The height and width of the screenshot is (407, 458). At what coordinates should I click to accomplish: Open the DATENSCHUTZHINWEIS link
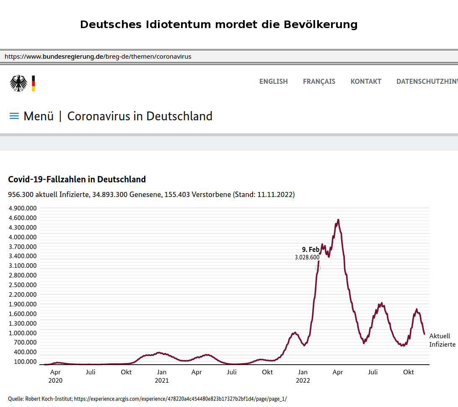(x=427, y=81)
